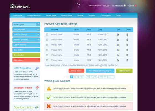Click the User help desk icon
The image size is (155, 111).
(x=37, y=68)
